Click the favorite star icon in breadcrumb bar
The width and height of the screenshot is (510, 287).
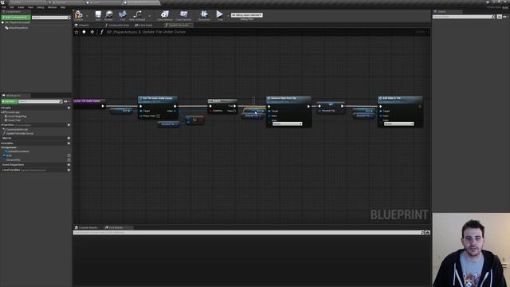pyautogui.click(x=76, y=32)
